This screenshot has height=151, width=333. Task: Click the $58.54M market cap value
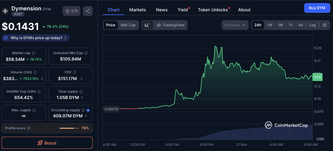click(x=15, y=59)
